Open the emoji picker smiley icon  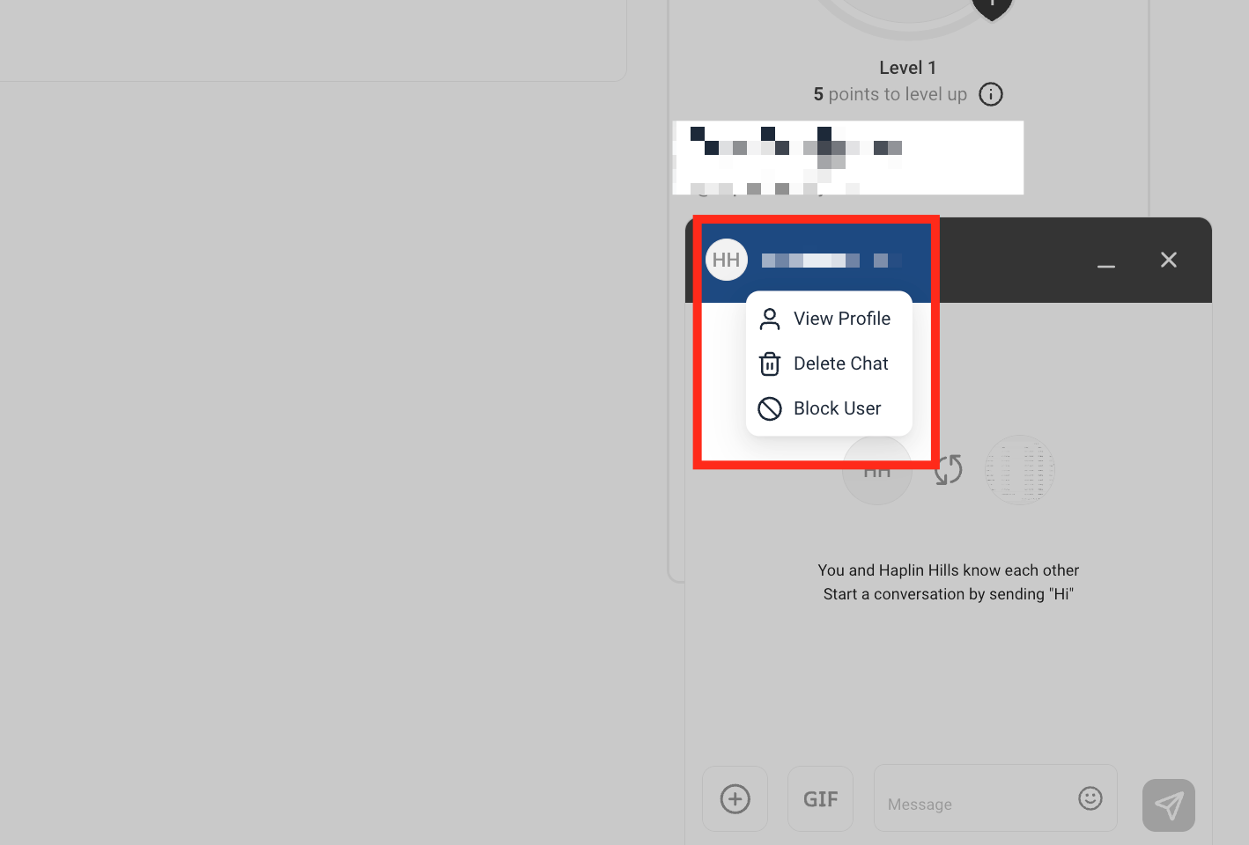(1090, 797)
